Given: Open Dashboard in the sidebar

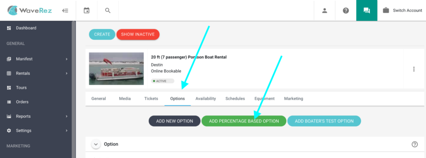Looking at the screenshot, I should click(26, 28).
